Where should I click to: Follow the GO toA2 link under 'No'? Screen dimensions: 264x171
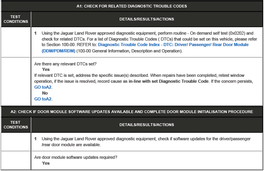click(43, 99)
